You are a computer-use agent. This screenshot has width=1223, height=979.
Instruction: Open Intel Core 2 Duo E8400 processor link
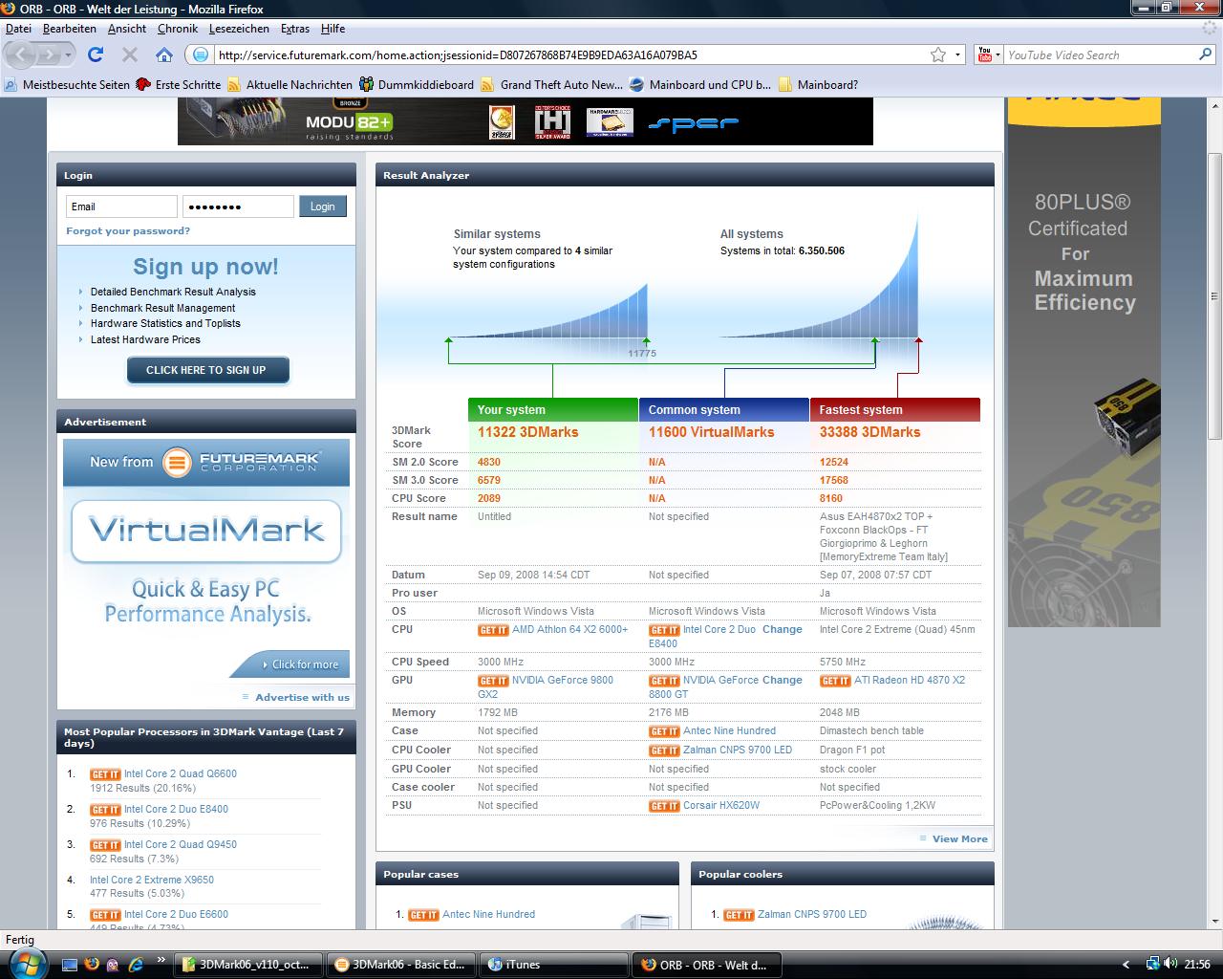176,809
